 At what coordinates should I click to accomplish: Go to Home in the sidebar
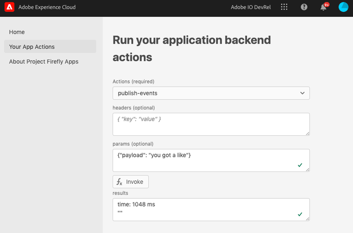point(17,32)
